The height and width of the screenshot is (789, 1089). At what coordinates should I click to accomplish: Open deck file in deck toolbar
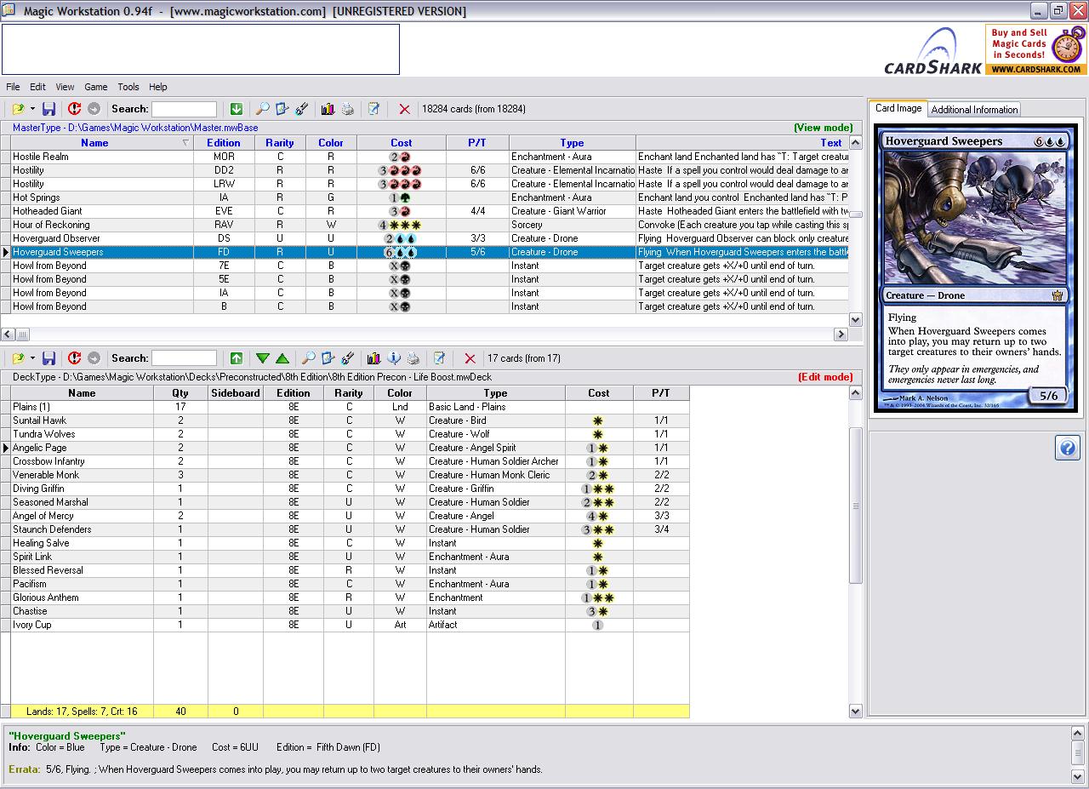[18, 358]
